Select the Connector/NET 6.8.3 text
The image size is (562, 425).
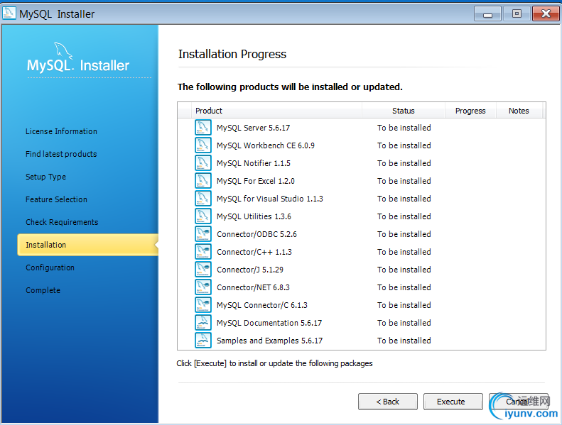point(253,287)
